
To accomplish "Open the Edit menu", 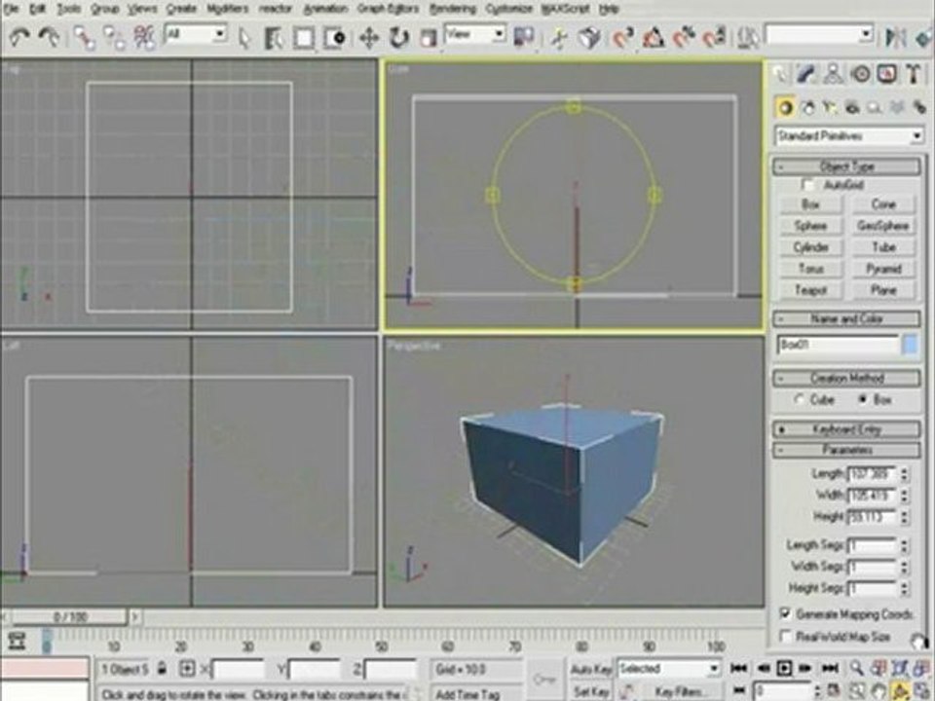I will pyautogui.click(x=38, y=9).
